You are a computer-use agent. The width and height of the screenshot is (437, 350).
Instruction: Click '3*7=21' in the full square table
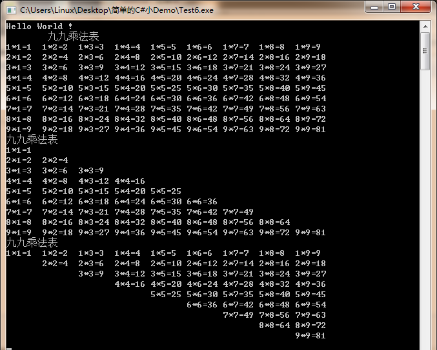tap(238, 67)
